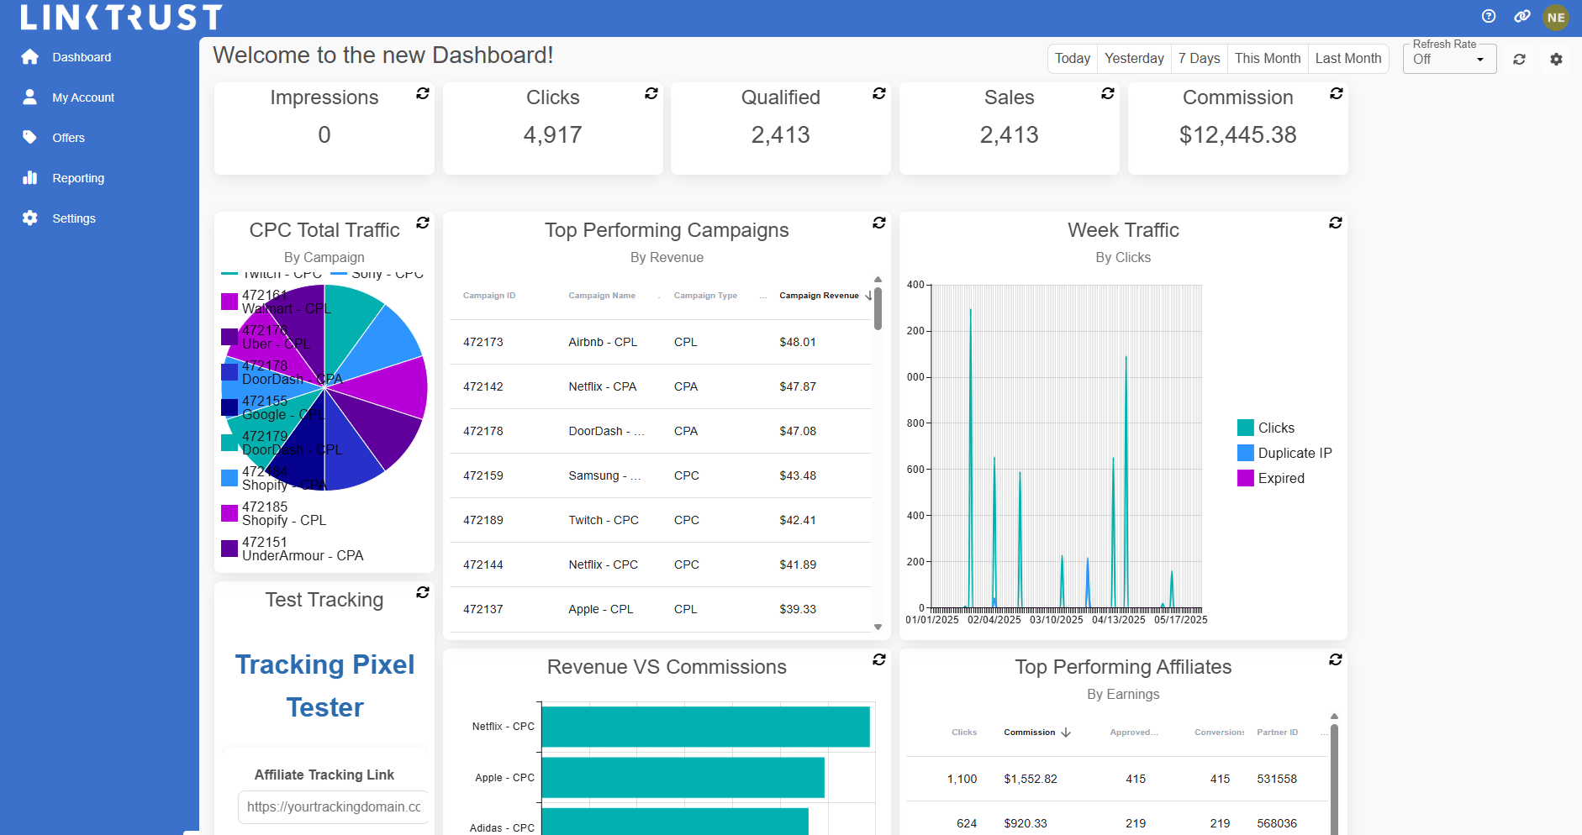1582x835 pixels.
Task: Open the Refresh Rate dropdown
Action: pos(1449,60)
